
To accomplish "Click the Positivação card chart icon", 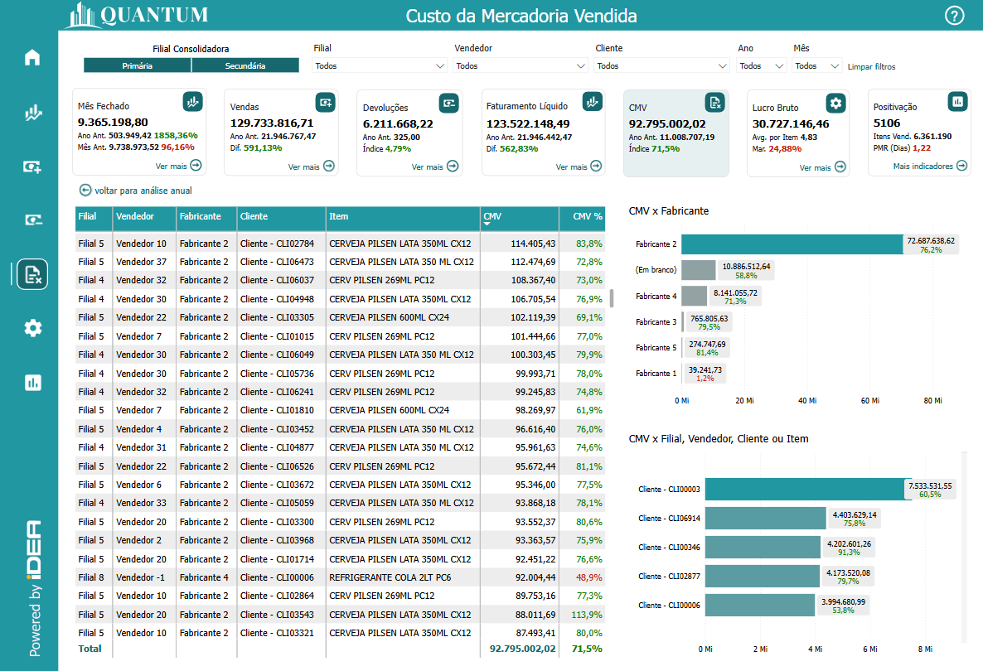I will coord(957,102).
